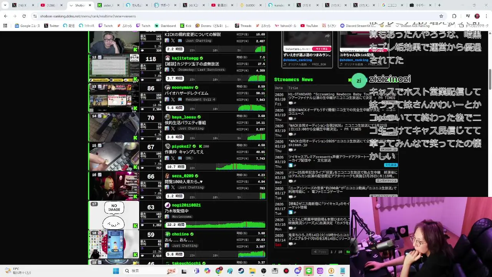Open the stats chart icon for kajitetuegg
The height and width of the screenshot is (277, 492).
(x=167, y=70)
